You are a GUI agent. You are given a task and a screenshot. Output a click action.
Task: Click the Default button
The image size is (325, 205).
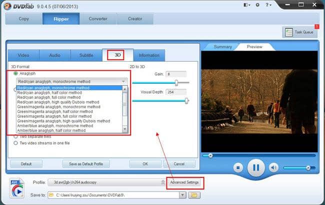pos(26,164)
